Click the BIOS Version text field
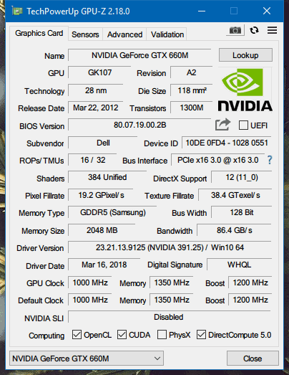The width and height of the screenshot is (289, 375). pyautogui.click(x=139, y=125)
